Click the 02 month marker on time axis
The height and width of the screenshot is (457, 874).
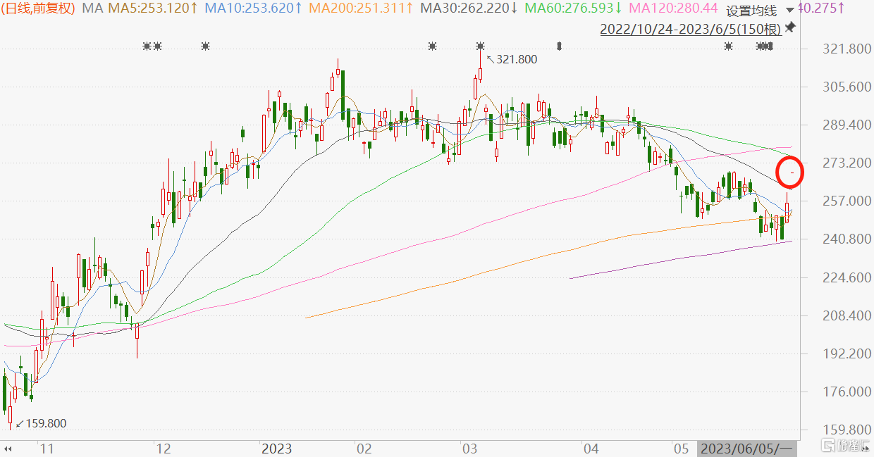coord(364,449)
